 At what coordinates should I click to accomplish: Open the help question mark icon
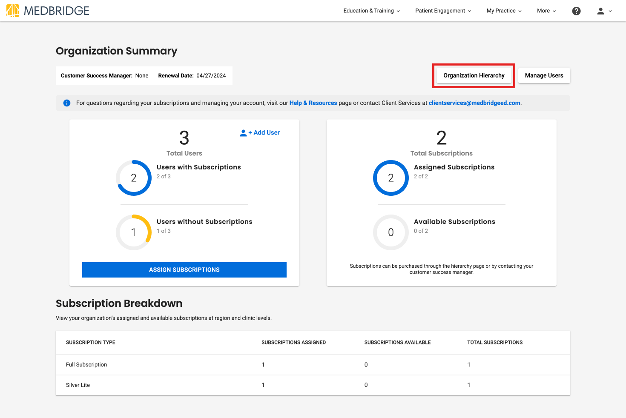coord(576,11)
